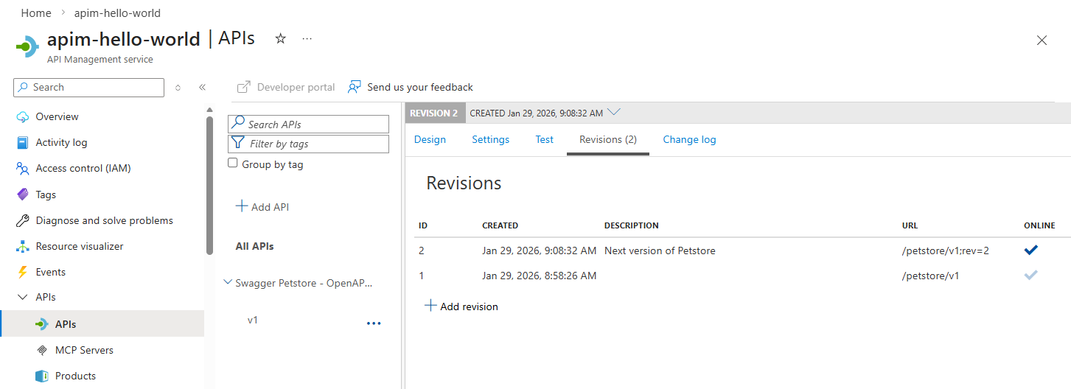1071x389 pixels.
Task: Enable the Group by tag checkbox
Action: coord(233,164)
